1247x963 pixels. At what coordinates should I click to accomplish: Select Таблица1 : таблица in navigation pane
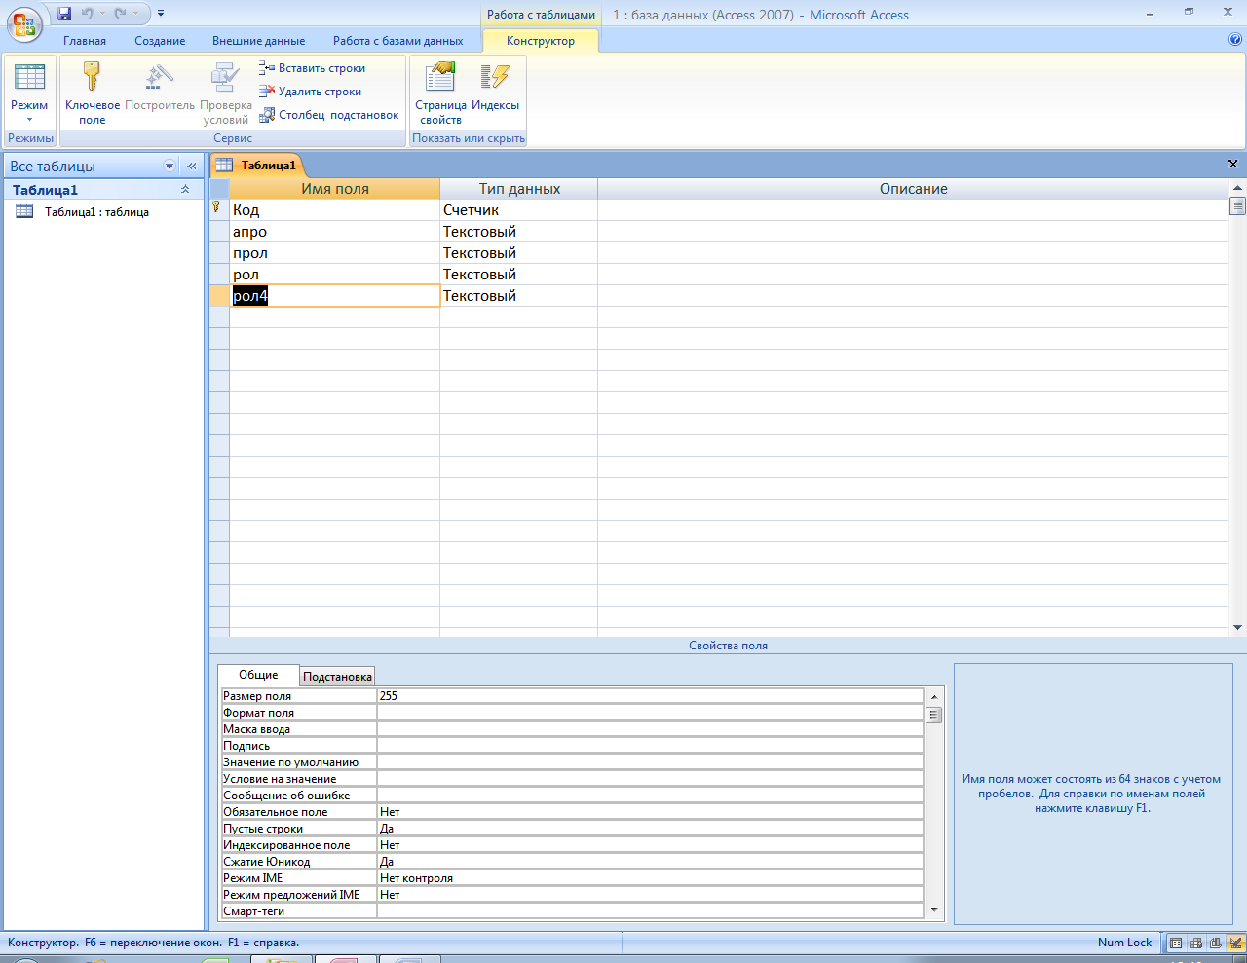[x=96, y=212]
